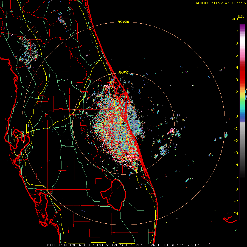Click the 10 DEC 25 23:01 timestamp
Screen dimensions: 247x247
pyautogui.click(x=181, y=245)
